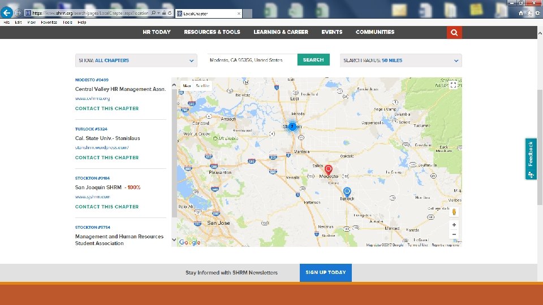Click the Street View pegman icon
Image resolution: width=543 pixels, height=305 pixels.
(454, 212)
